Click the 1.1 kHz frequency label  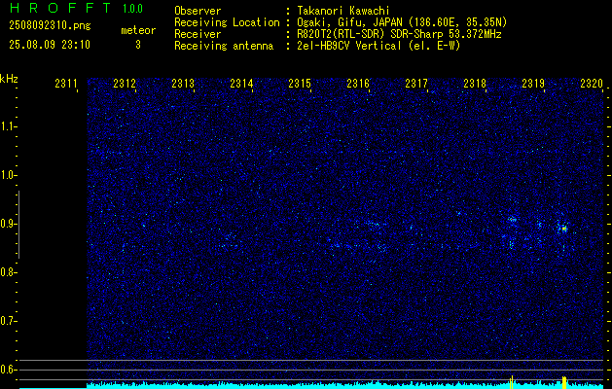click(8, 126)
